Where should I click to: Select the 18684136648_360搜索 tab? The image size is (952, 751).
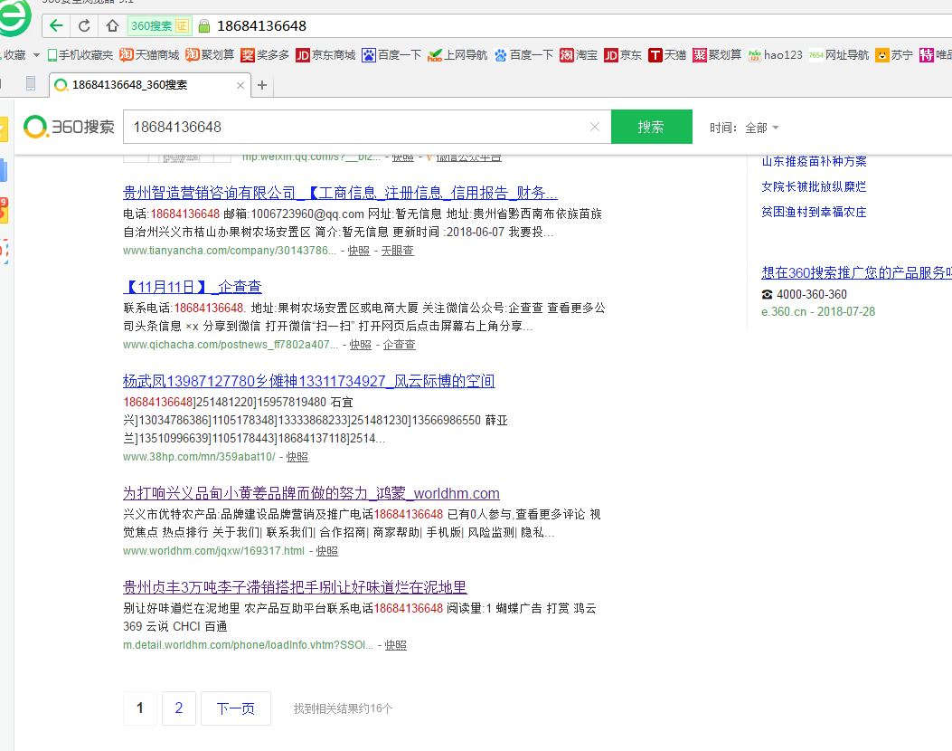point(136,85)
